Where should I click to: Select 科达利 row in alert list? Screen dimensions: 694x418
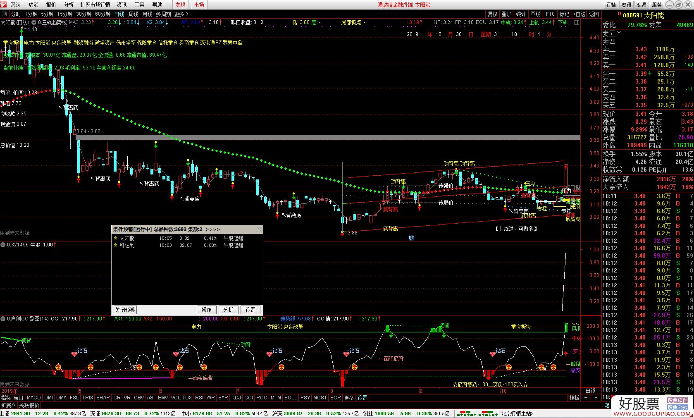187,245
